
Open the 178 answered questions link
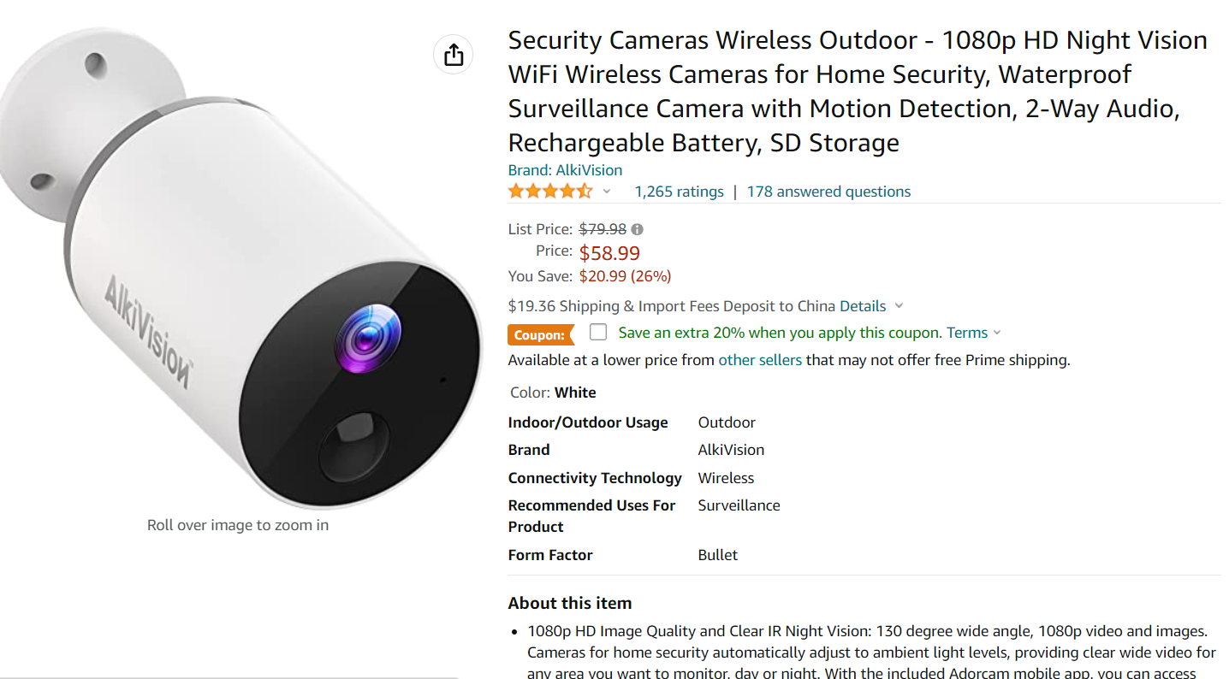[828, 192]
